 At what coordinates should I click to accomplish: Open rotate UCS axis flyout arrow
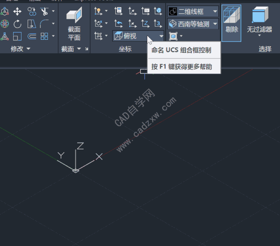106,23
